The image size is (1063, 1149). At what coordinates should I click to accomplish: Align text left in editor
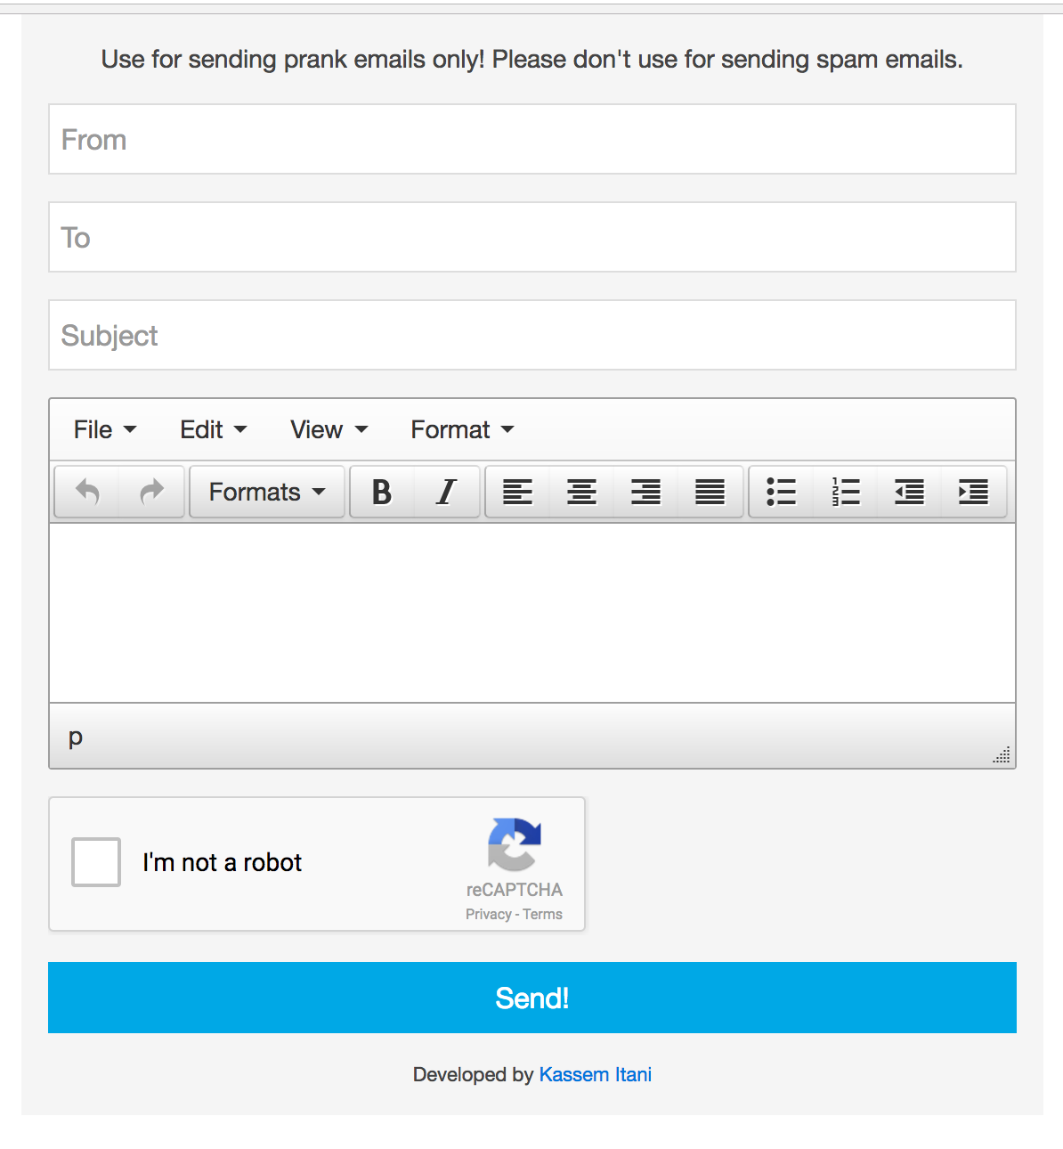pyautogui.click(x=517, y=492)
